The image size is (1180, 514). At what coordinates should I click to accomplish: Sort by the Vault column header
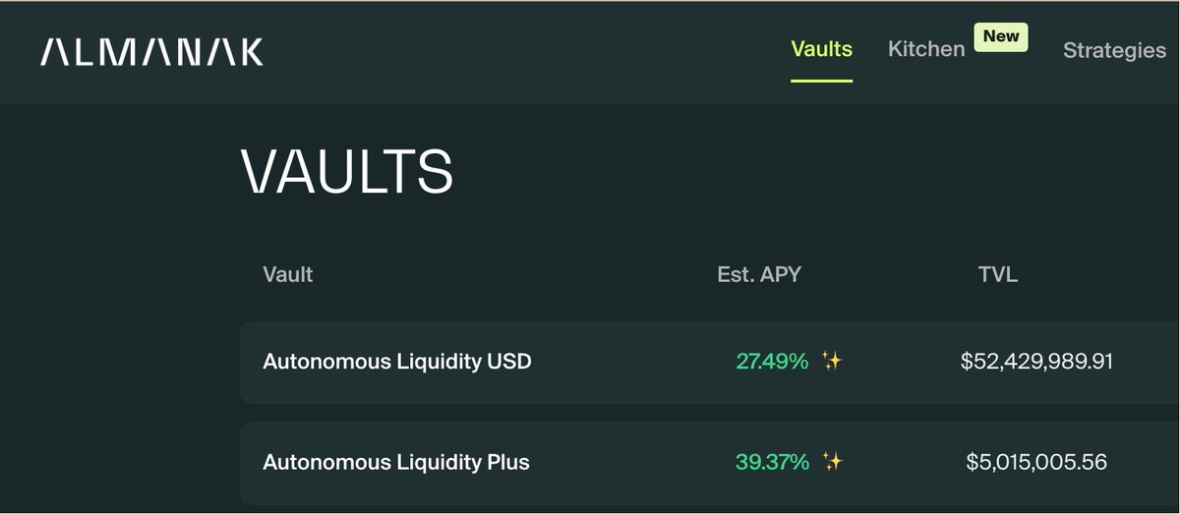288,274
